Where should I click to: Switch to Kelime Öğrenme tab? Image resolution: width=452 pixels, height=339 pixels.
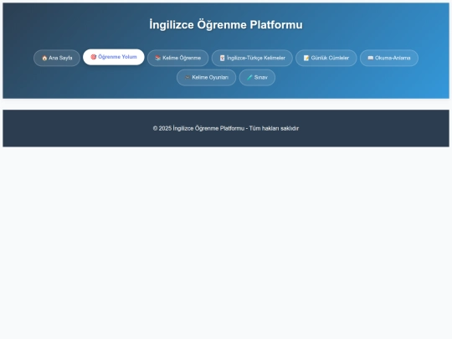point(177,58)
